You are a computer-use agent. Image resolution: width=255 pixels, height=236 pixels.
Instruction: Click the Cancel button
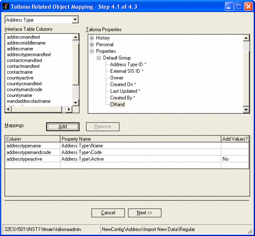[108, 213]
